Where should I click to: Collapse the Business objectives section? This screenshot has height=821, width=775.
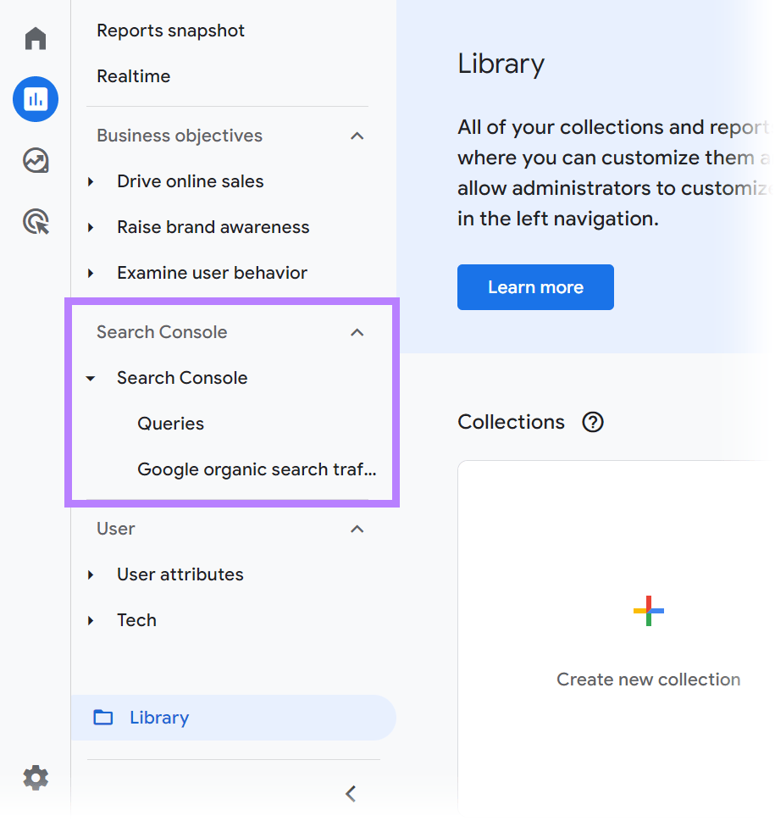[x=357, y=136]
